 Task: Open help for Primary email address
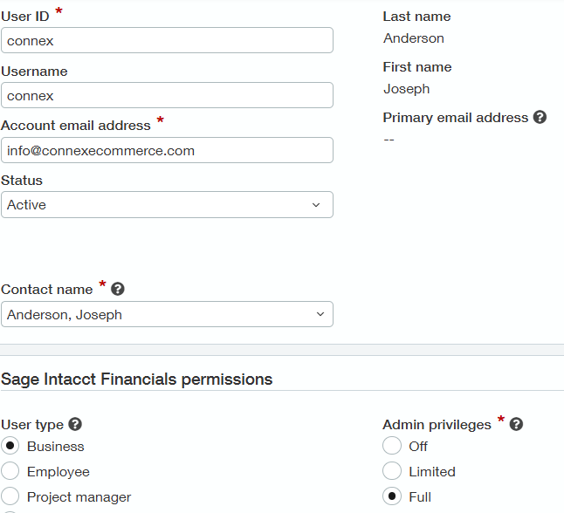(x=540, y=117)
